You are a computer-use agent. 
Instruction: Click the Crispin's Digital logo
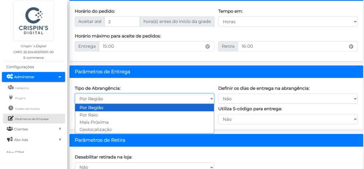pyautogui.click(x=33, y=21)
